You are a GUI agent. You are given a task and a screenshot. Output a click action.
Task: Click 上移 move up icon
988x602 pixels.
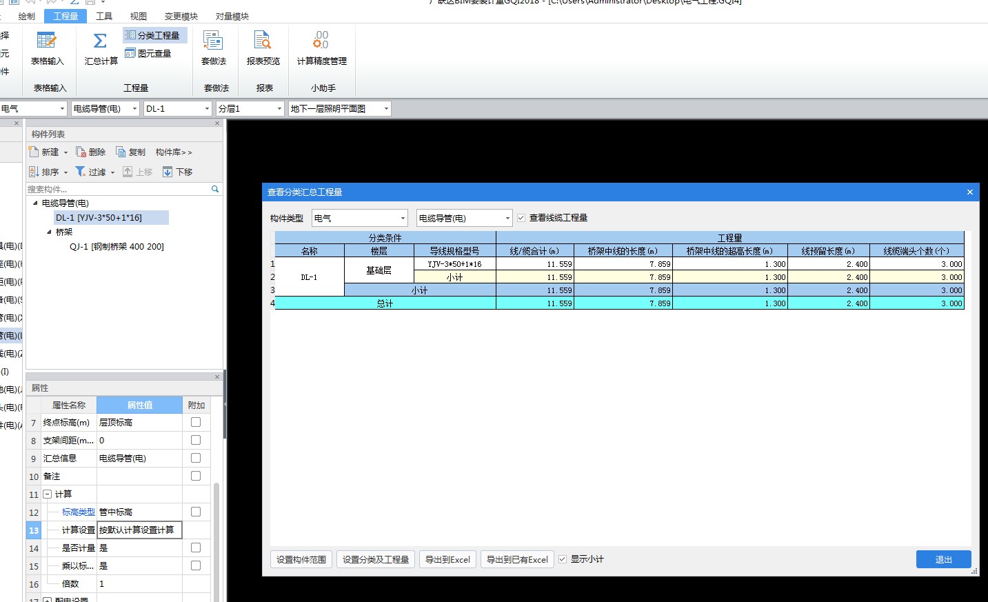pyautogui.click(x=128, y=172)
